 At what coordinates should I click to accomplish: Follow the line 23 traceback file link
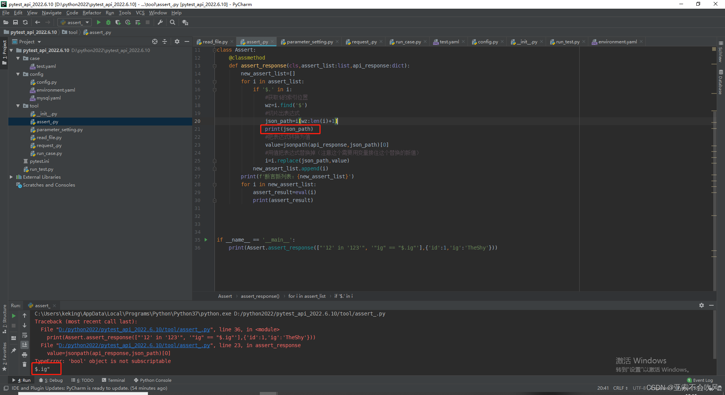click(134, 345)
